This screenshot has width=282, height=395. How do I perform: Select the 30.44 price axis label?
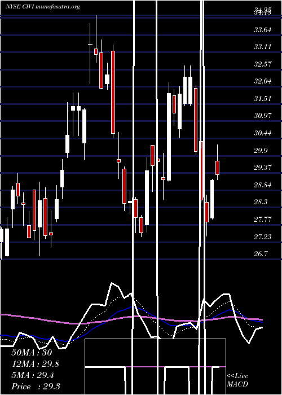(x=263, y=133)
